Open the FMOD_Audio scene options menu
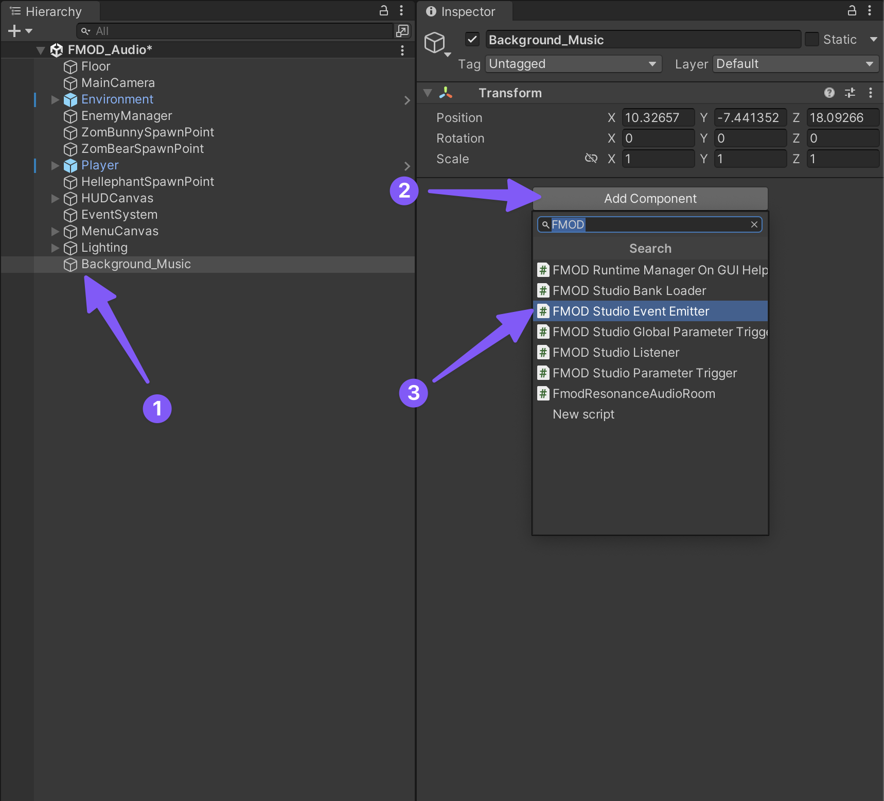 coord(402,50)
